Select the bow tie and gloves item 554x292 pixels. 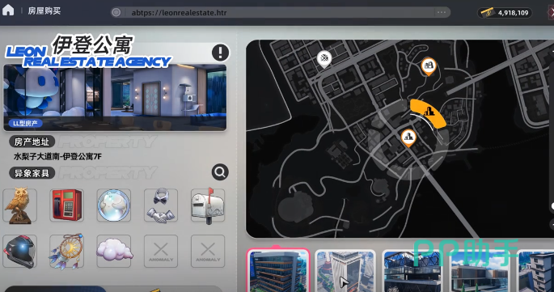coord(161,205)
